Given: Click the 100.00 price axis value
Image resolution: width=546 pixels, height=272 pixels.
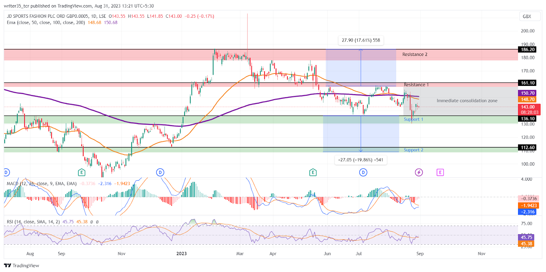Looking at the screenshot, I should point(528,164).
